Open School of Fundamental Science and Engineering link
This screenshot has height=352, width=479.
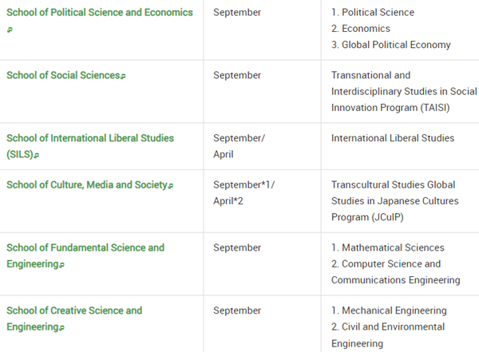click(85, 255)
